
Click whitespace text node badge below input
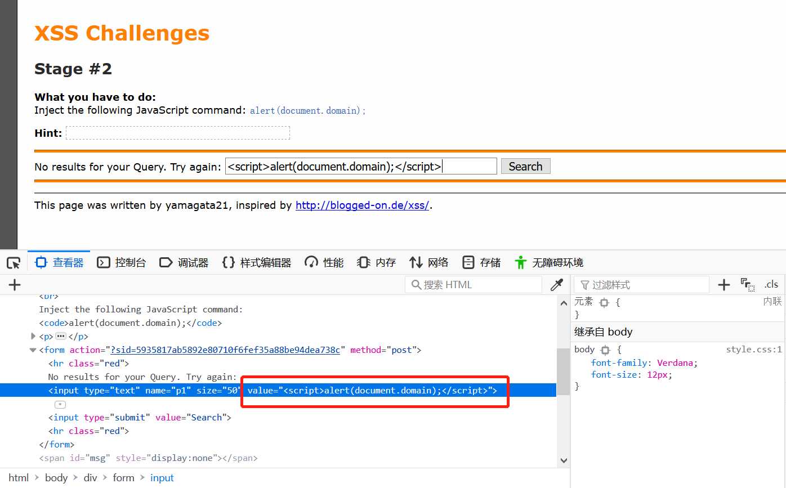pyautogui.click(x=60, y=404)
